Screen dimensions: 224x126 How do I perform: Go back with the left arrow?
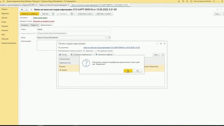(x=22, y=9)
